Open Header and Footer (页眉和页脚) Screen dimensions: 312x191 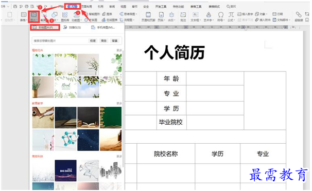pos(148,16)
